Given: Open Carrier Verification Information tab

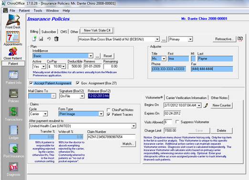Looking at the screenshot, I should coord(186,98).
